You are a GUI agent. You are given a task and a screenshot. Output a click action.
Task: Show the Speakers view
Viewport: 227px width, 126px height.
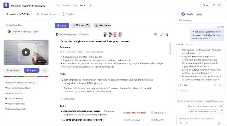[x=13, y=71]
